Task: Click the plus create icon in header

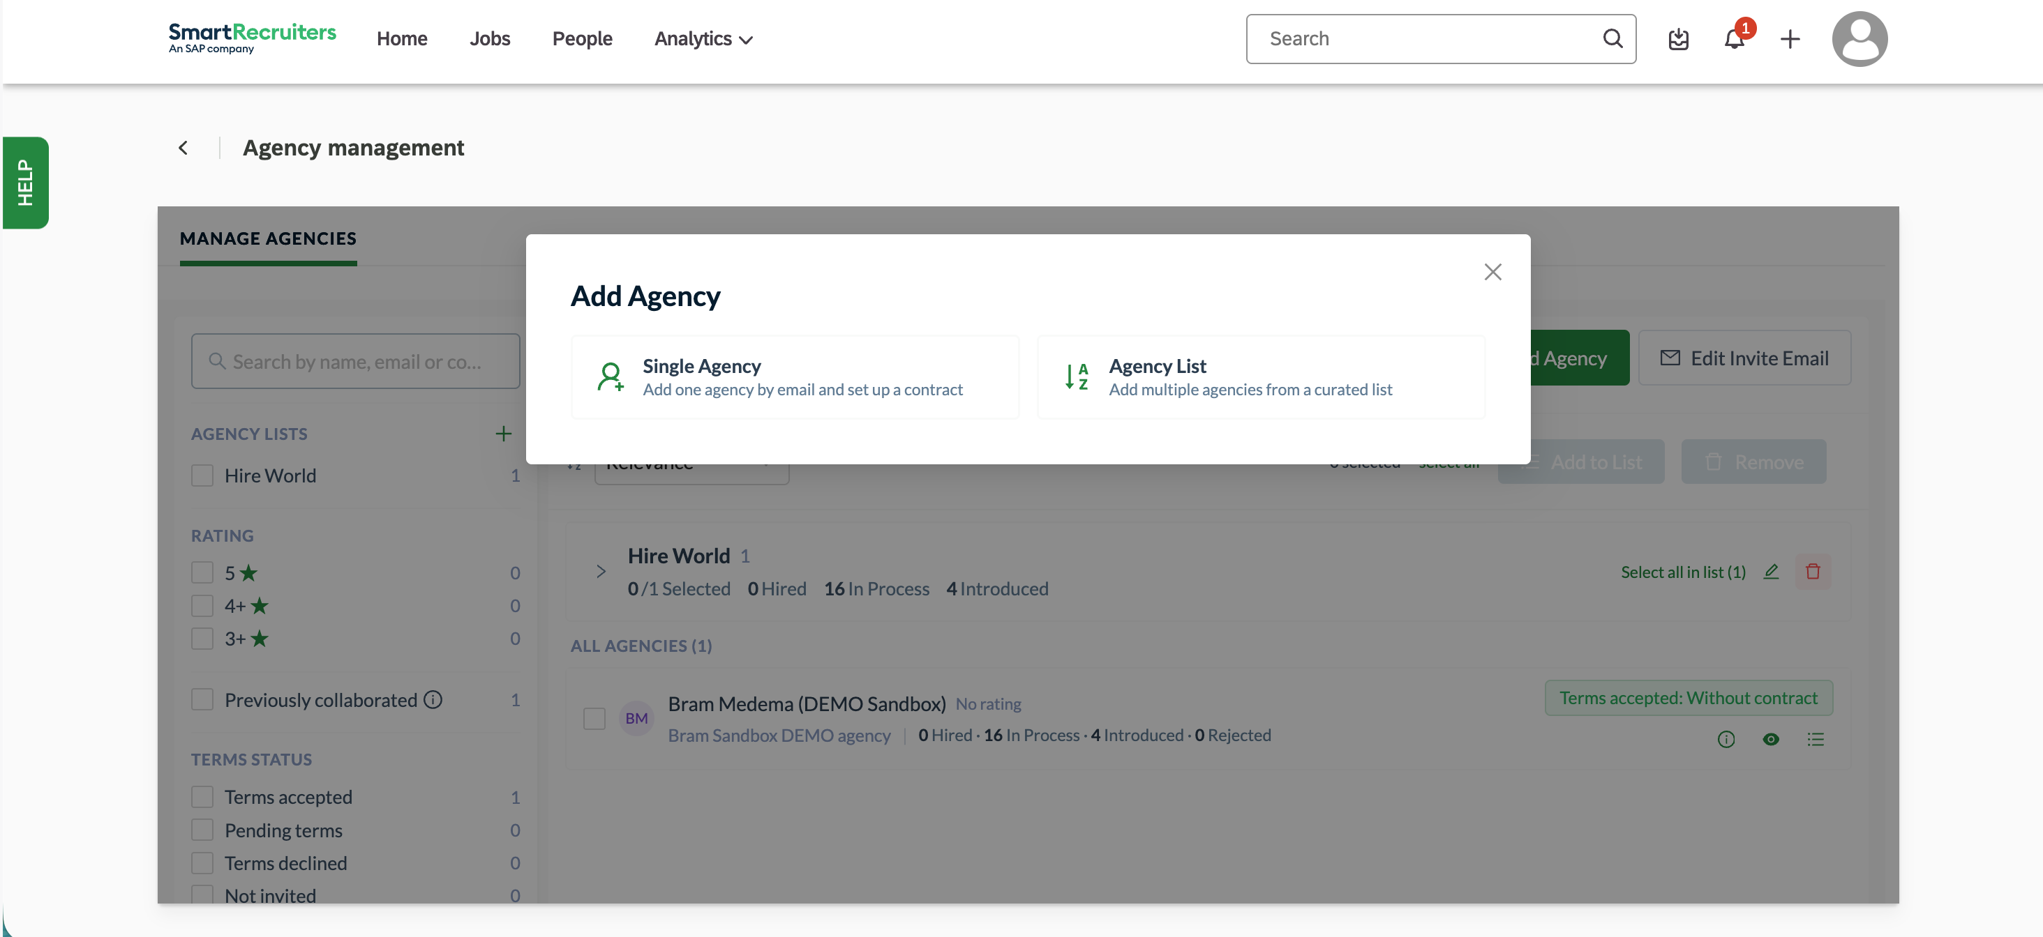Action: (x=1790, y=39)
